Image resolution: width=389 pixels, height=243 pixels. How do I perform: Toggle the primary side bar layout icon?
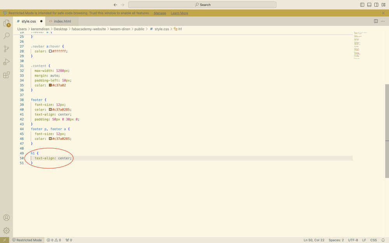362,5
